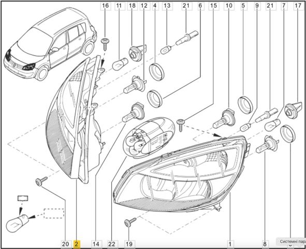This screenshot has width=306, height=249.
Task: Select callout number 8 at bottom
Action: 265,244
